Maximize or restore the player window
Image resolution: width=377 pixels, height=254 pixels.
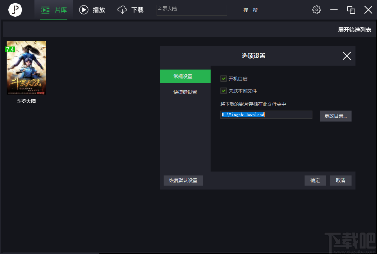pyautogui.click(x=351, y=10)
